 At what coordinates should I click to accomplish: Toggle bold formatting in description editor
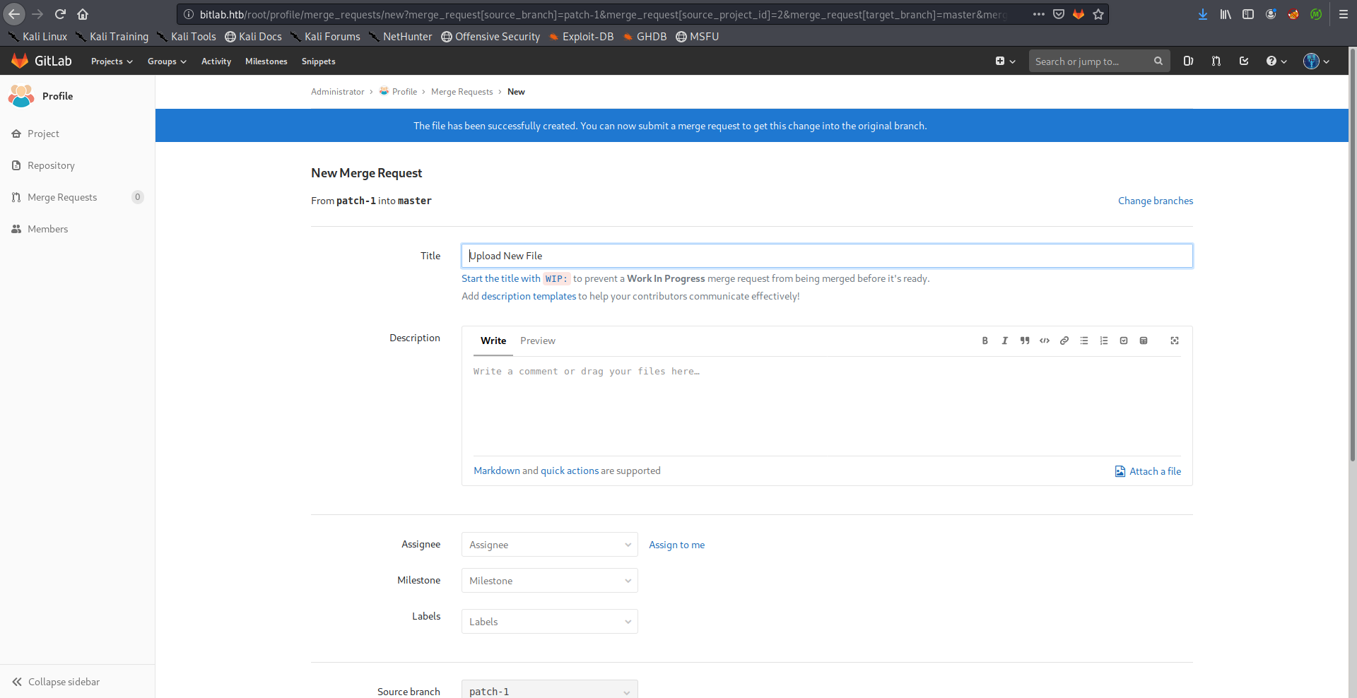(x=985, y=341)
